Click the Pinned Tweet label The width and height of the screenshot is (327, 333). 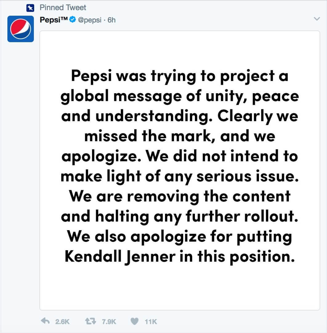tap(63, 8)
